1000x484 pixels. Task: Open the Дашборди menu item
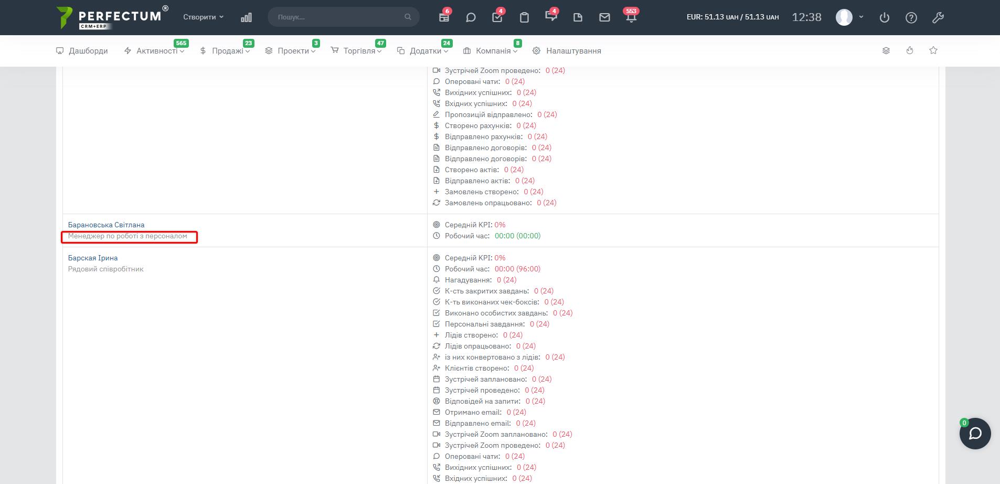coord(82,51)
